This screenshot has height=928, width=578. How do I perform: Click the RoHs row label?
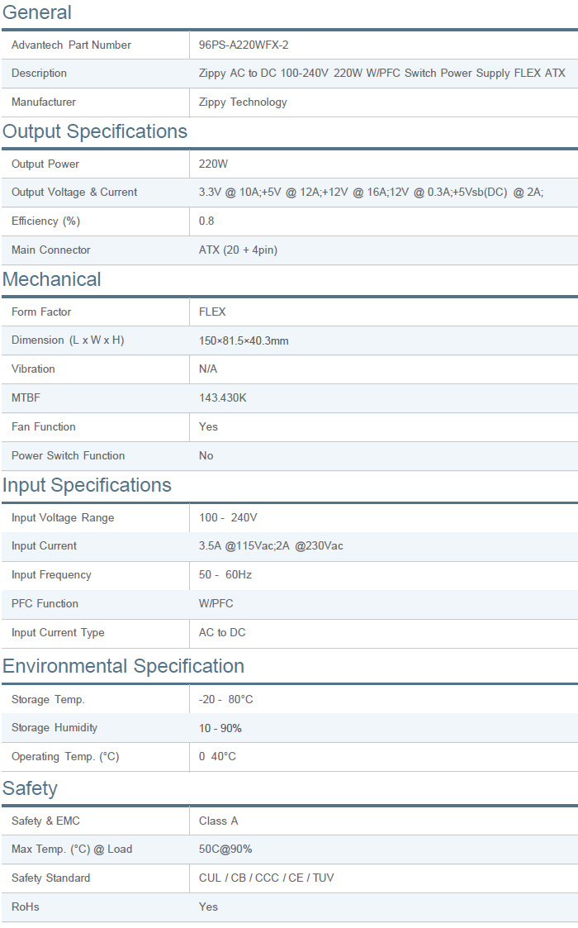(26, 907)
